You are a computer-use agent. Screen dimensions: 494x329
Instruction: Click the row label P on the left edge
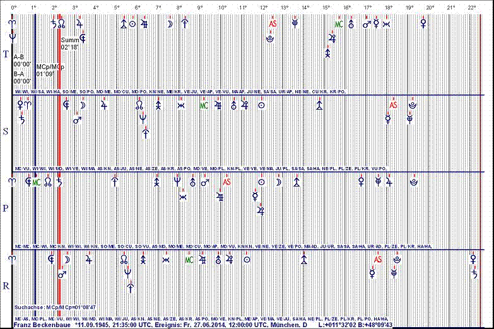pyautogui.click(x=6, y=209)
